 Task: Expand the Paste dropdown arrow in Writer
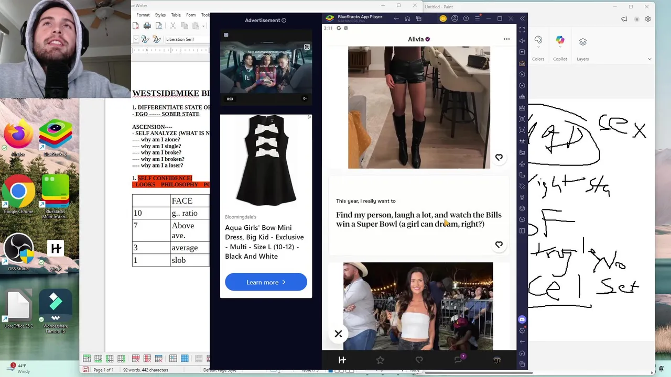[203, 26]
